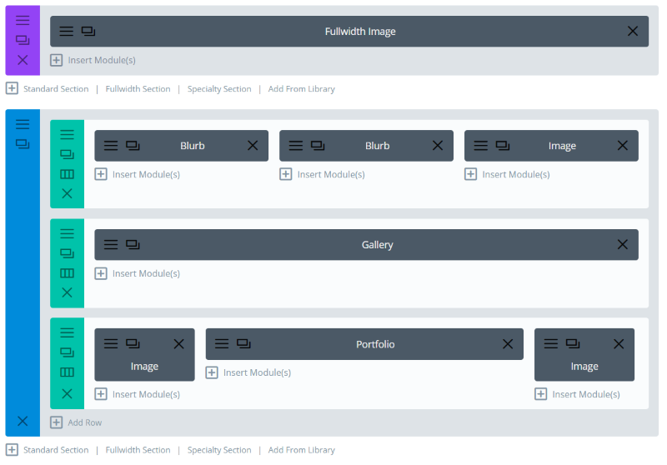Add From Library below the fullwidth section
Viewport: 667px width, 465px height.
pyautogui.click(x=301, y=89)
